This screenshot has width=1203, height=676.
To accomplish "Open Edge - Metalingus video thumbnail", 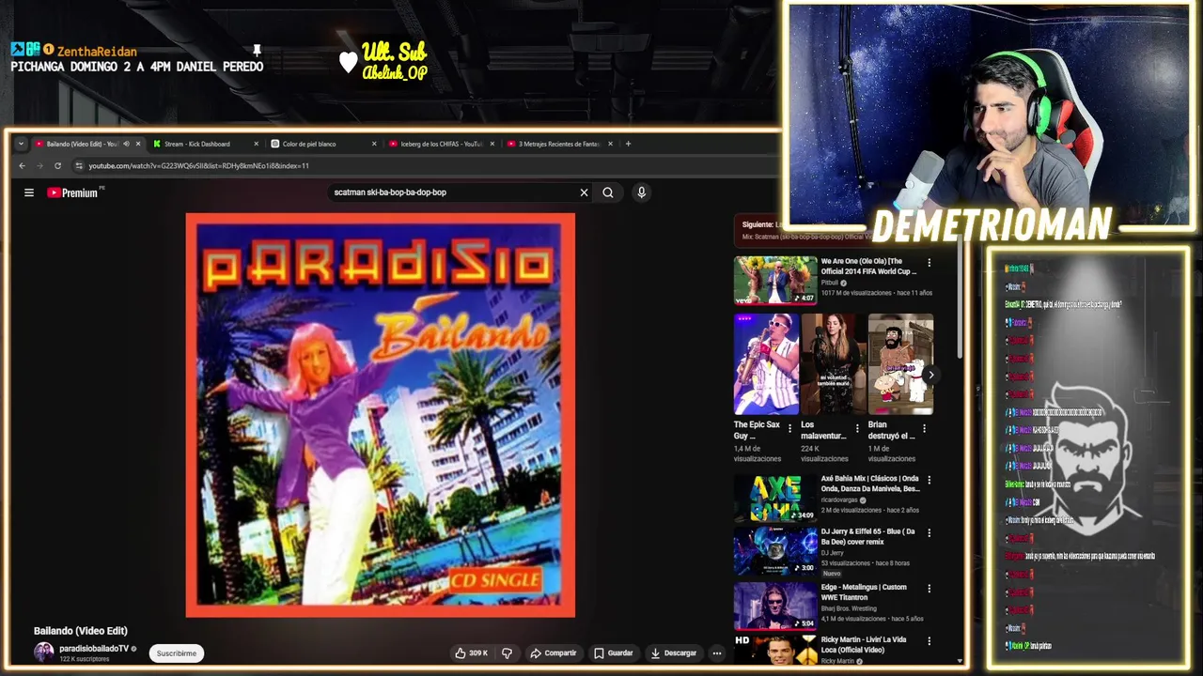I will 775,606.
